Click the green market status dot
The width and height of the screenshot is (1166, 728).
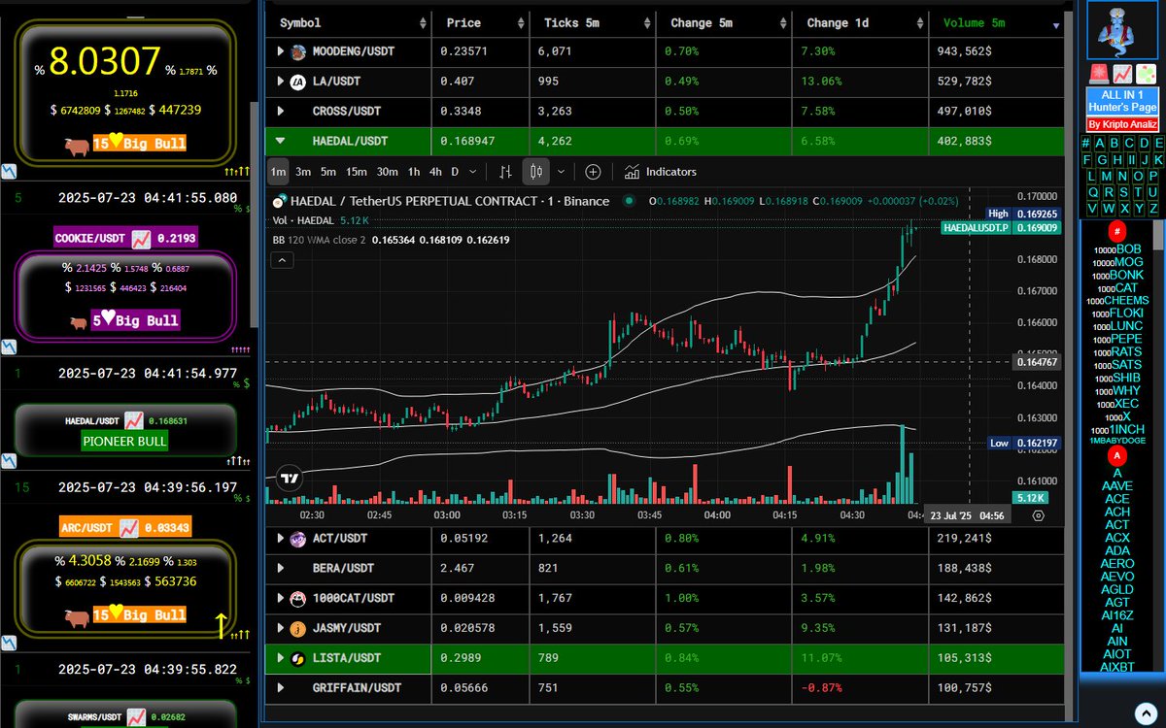[x=629, y=201]
